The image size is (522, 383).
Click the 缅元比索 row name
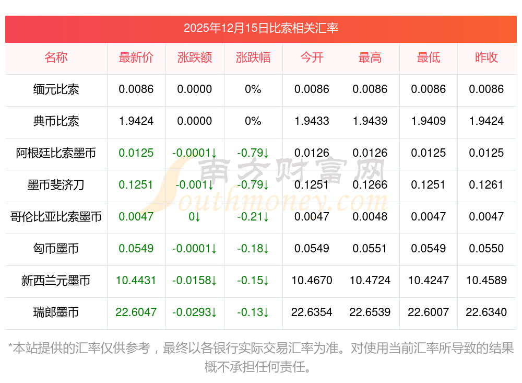[56, 89]
